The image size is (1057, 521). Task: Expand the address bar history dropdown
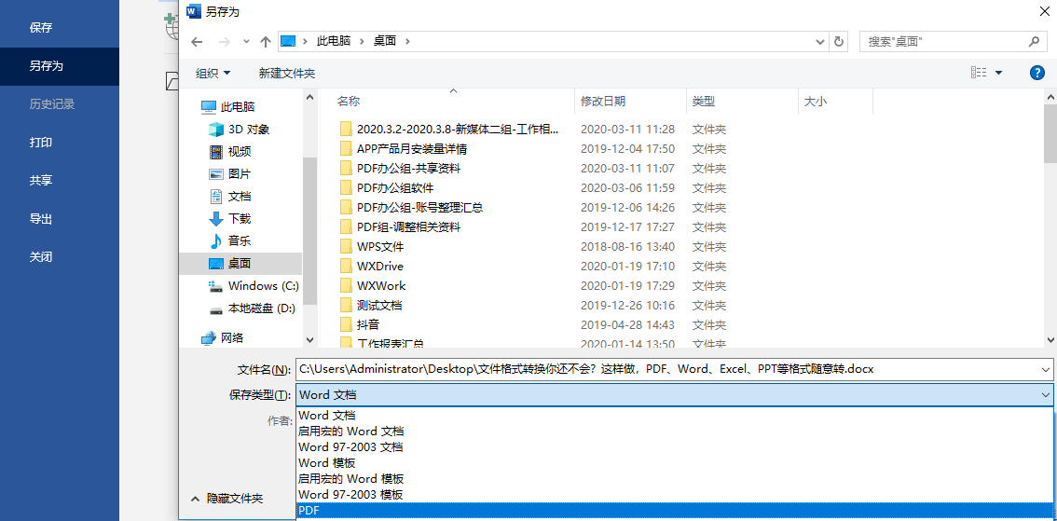click(x=821, y=42)
